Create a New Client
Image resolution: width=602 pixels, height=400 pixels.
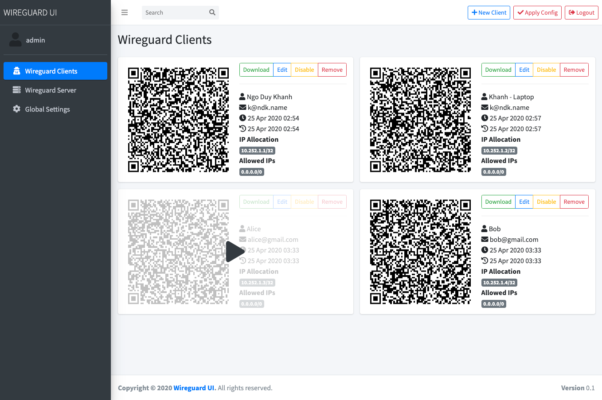click(489, 12)
